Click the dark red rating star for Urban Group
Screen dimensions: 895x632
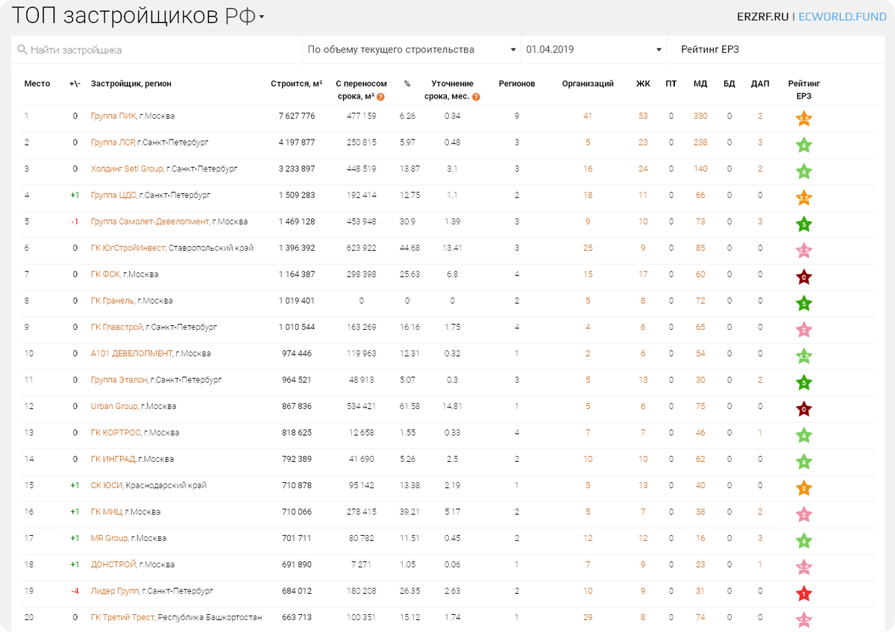tap(804, 410)
